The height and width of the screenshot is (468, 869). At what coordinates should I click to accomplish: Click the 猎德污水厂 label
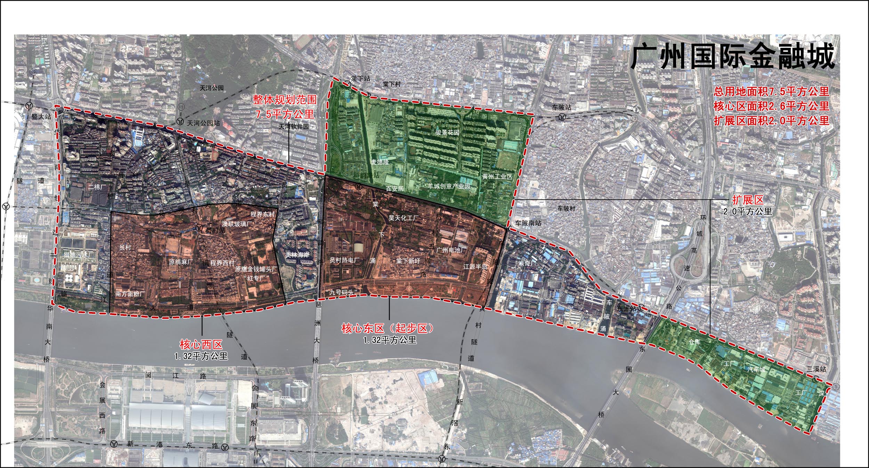tap(78, 255)
